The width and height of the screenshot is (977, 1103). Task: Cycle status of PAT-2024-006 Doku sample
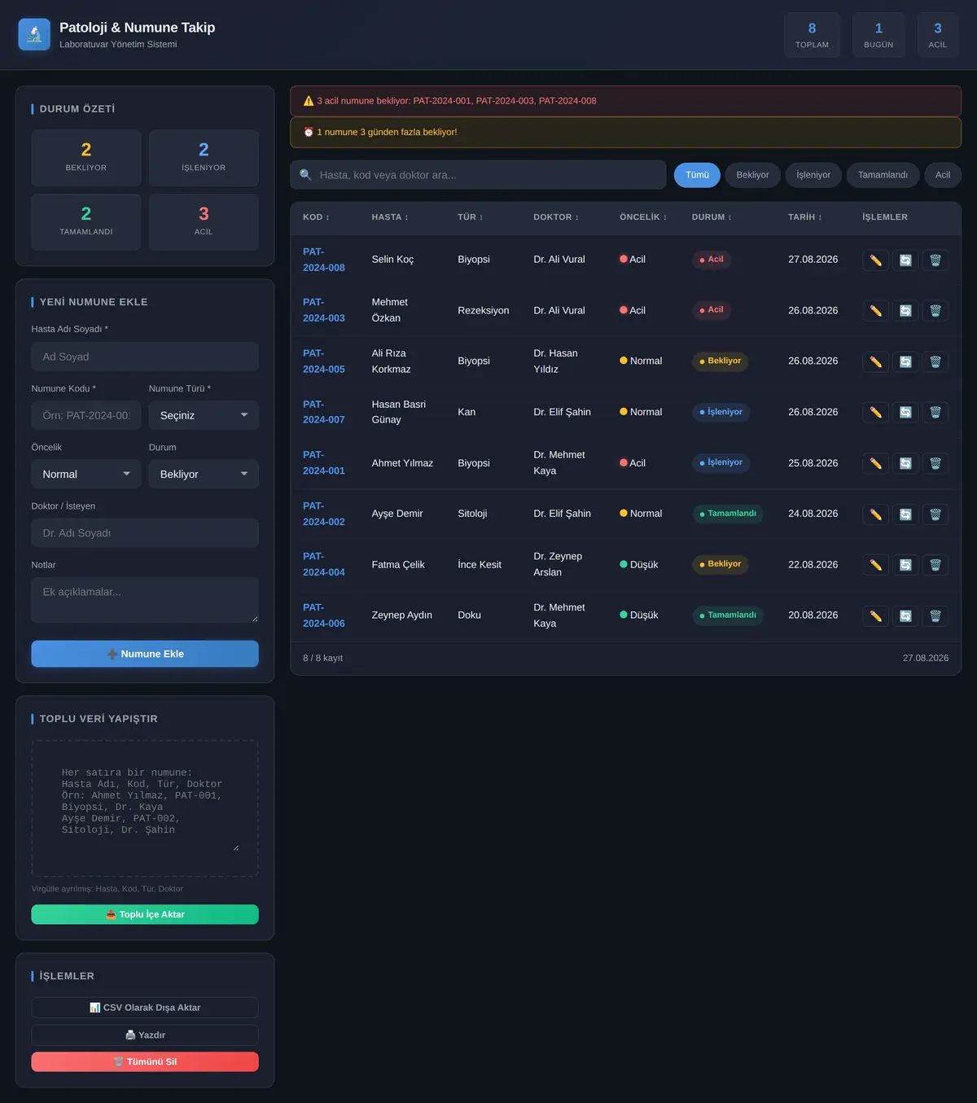click(x=905, y=616)
